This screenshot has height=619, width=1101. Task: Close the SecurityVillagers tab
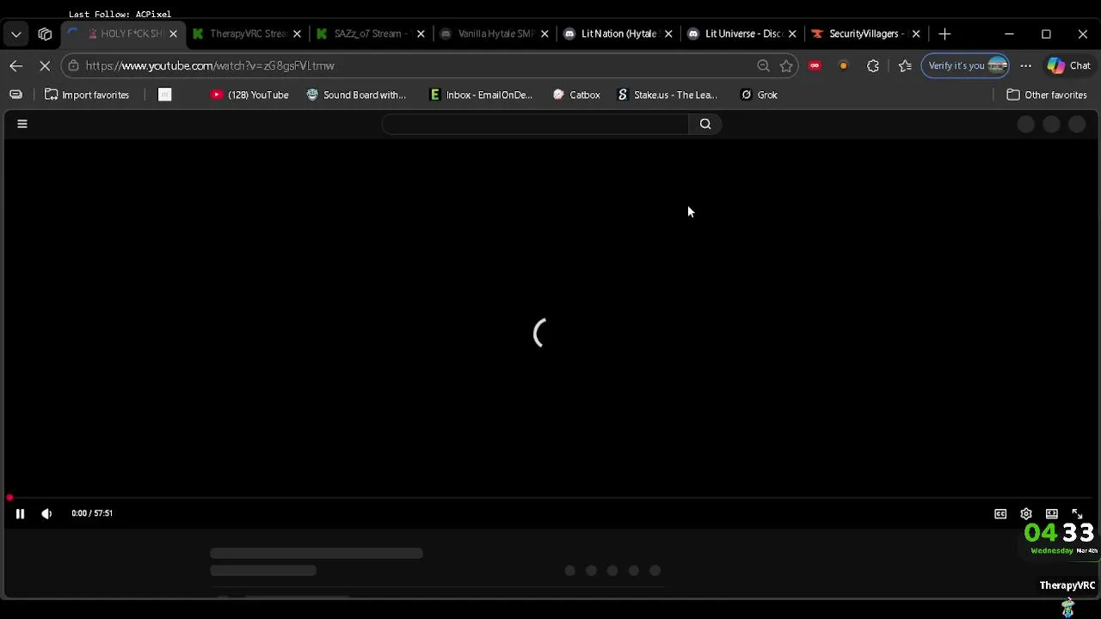point(916,34)
